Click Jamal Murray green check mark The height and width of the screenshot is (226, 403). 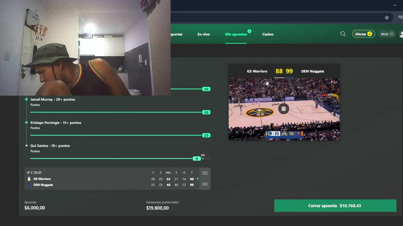26,99
